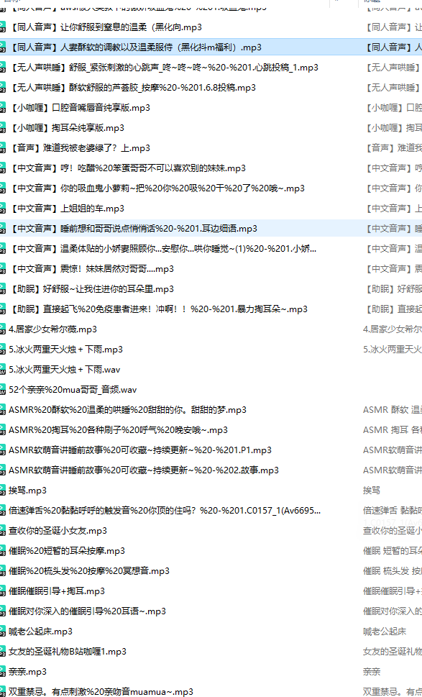The width and height of the screenshot is (422, 697).
Task: Select file 【小咖喱】掏耳朵纯享版.mp3
Action: 67,128
